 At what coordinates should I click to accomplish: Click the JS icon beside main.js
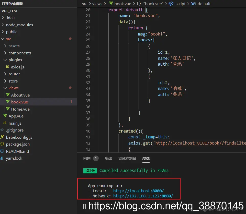(5, 123)
